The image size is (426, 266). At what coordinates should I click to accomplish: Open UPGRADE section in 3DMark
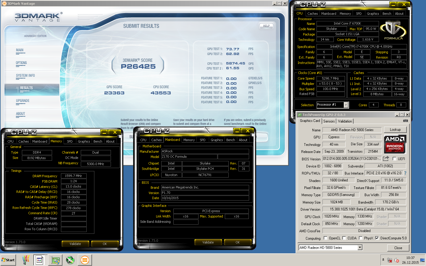click(23, 101)
